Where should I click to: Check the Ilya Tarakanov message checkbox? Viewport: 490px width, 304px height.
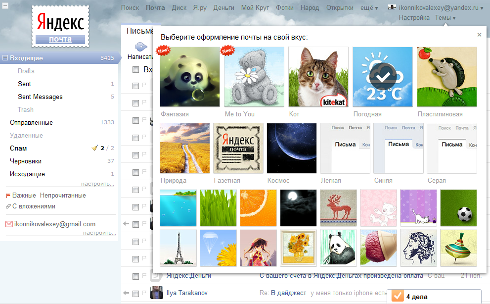[x=135, y=294]
